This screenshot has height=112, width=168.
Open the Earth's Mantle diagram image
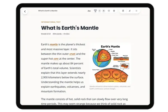110,64
